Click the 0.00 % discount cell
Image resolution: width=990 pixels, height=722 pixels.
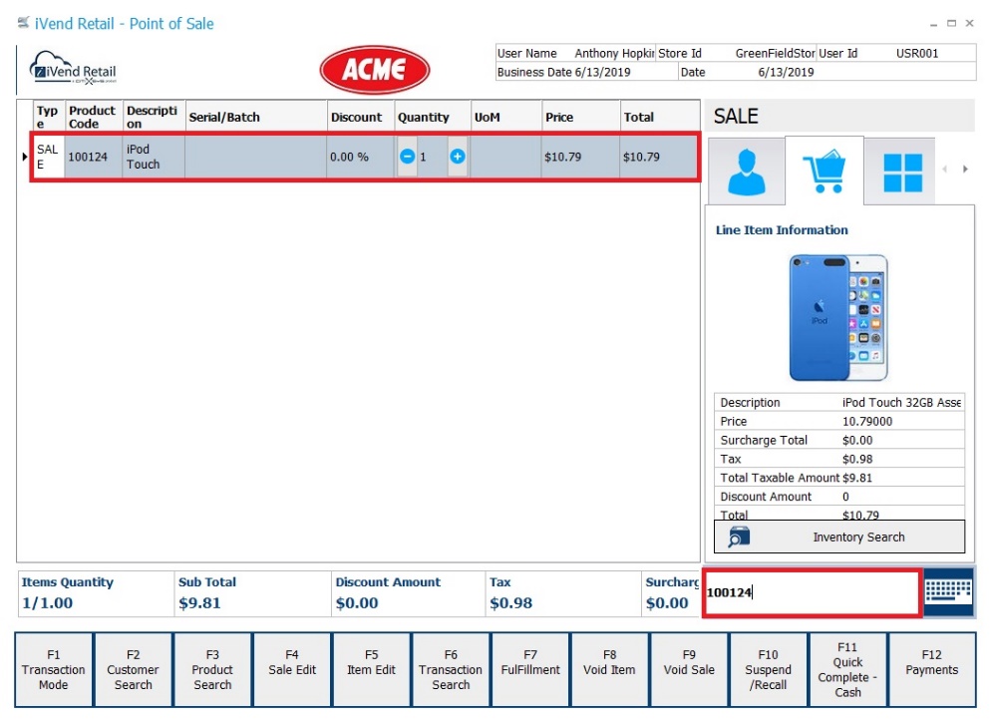(361, 157)
